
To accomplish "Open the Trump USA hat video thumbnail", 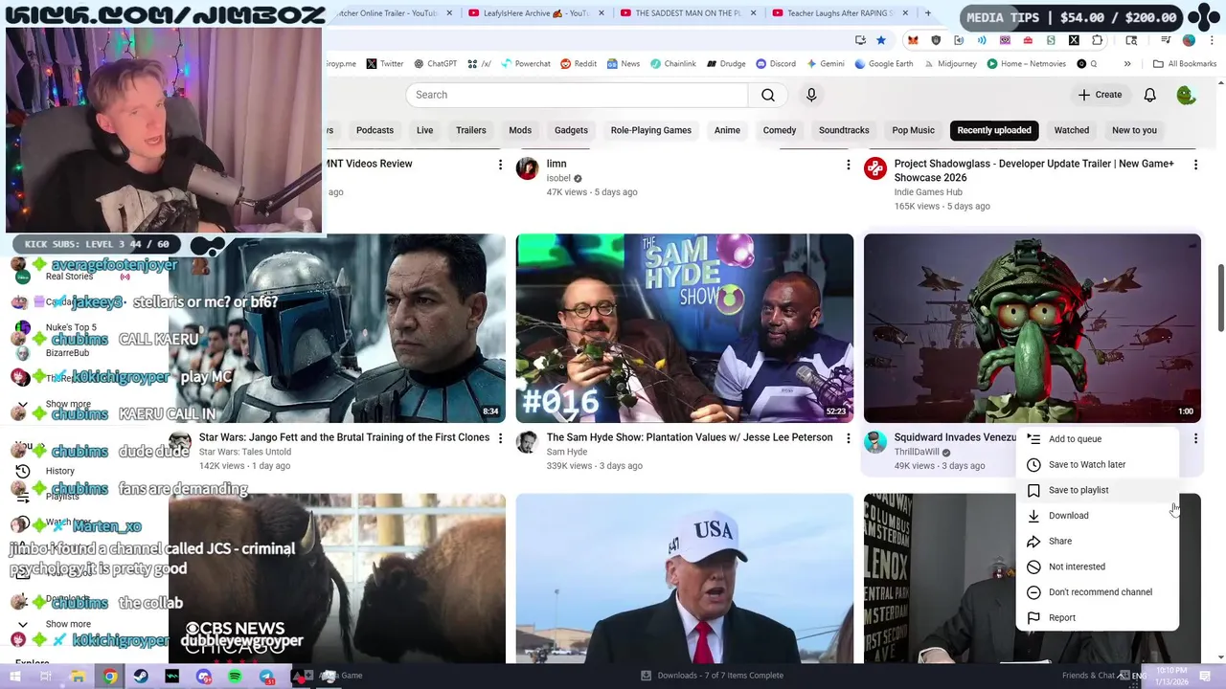I will 684,578.
